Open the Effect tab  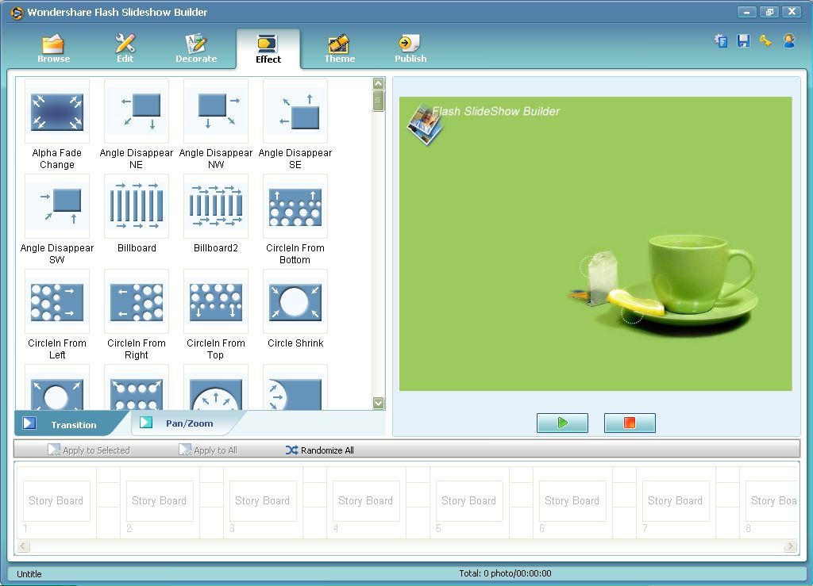pyautogui.click(x=268, y=49)
